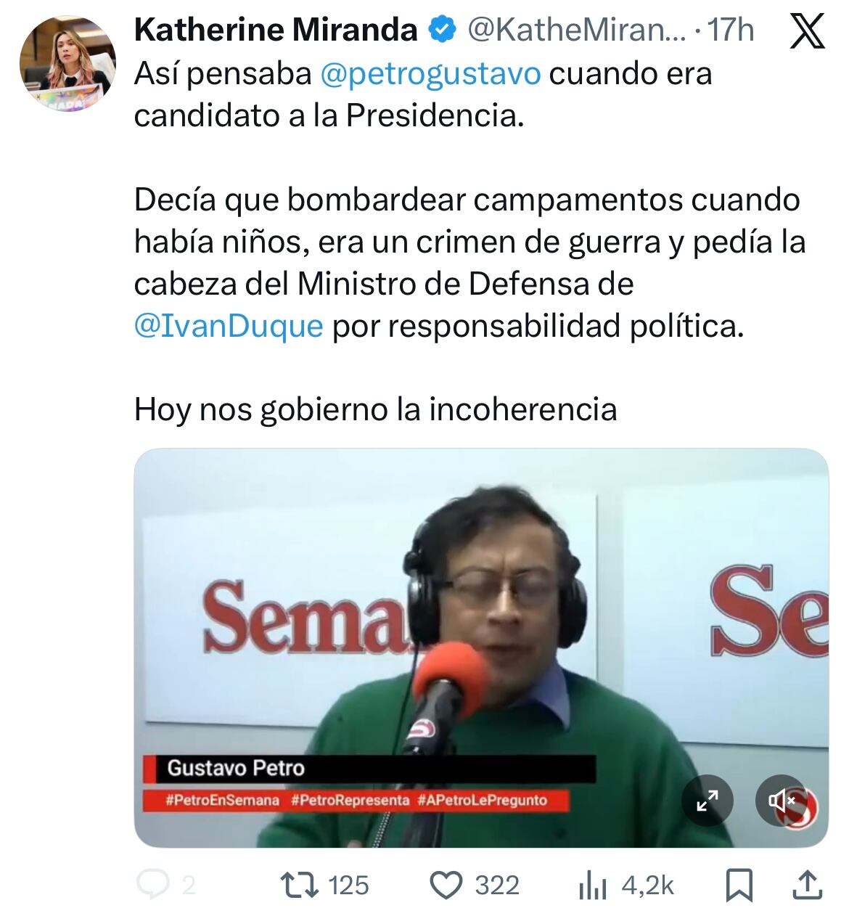Like the tweet with heart icon
The image size is (849, 924).
[447, 885]
